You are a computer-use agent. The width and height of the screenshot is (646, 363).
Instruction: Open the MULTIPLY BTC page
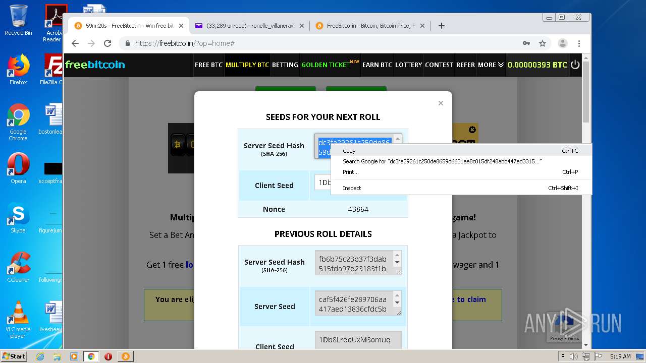coord(247,65)
